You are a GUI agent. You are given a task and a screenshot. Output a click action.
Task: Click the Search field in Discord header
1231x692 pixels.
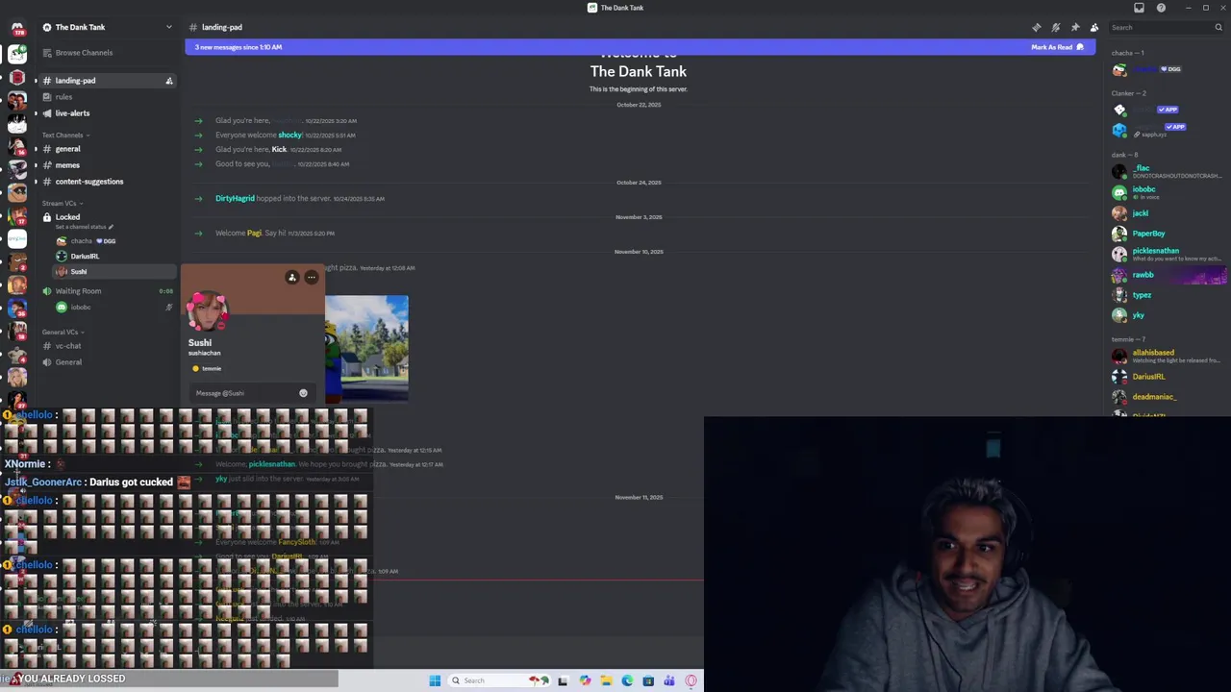click(x=1167, y=27)
